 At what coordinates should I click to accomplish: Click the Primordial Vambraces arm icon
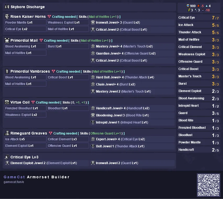[7, 71]
